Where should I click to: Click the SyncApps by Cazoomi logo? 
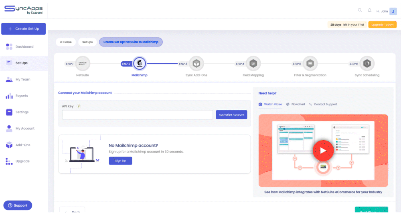pyautogui.click(x=24, y=10)
